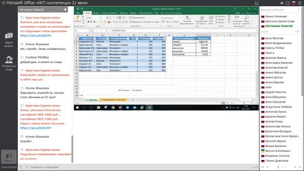Switch to the Вставка ribbon tab
This screenshot has height=171, width=304.
pos(96,13)
